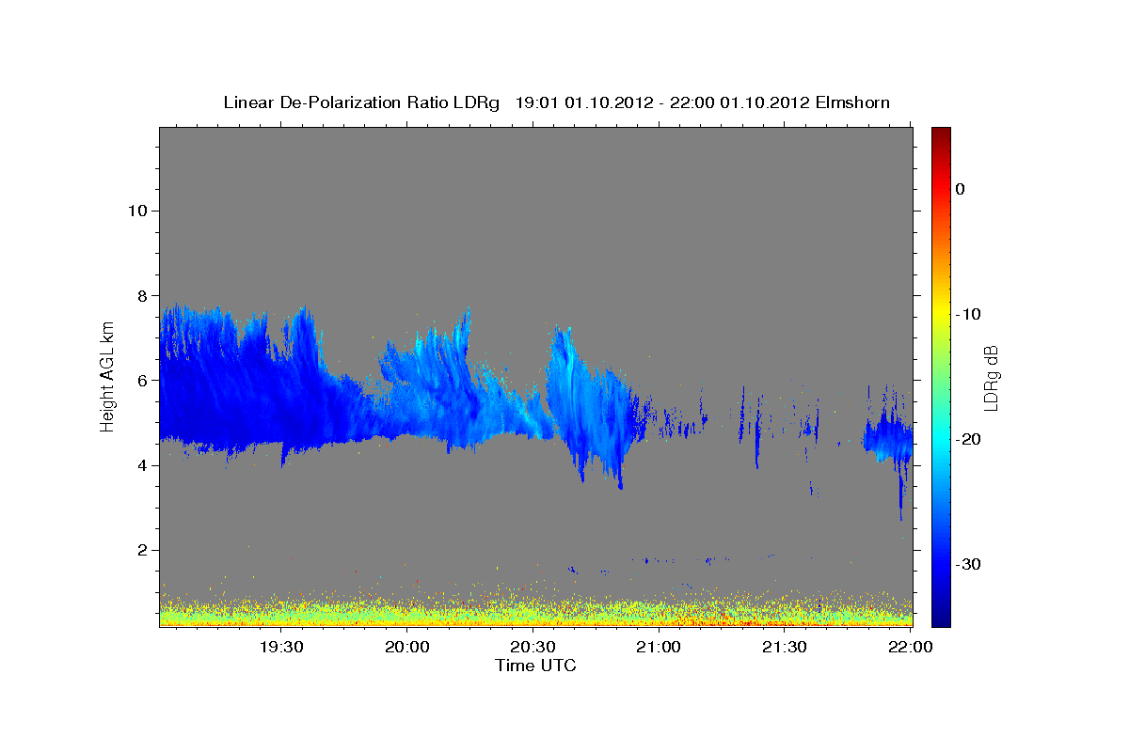Viewport: 1129px width, 752px height.
Task: Click the height tick label 4
Action: pos(143,464)
